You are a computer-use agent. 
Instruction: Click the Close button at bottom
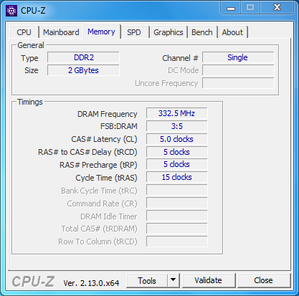pyautogui.click(x=263, y=280)
